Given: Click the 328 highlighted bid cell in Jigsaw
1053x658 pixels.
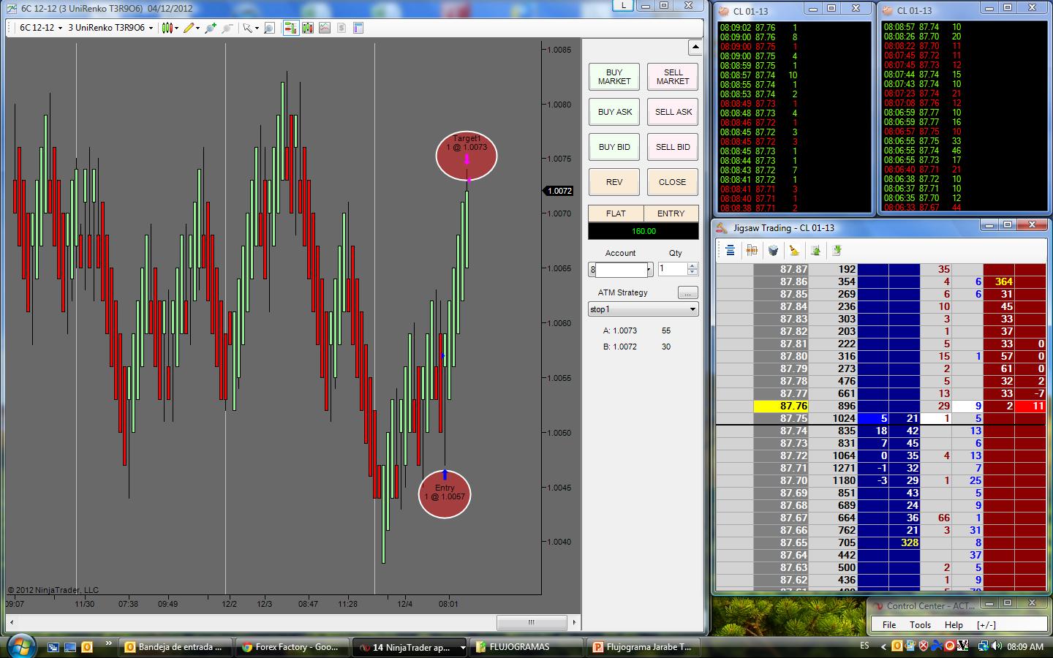Looking at the screenshot, I should 905,542.
